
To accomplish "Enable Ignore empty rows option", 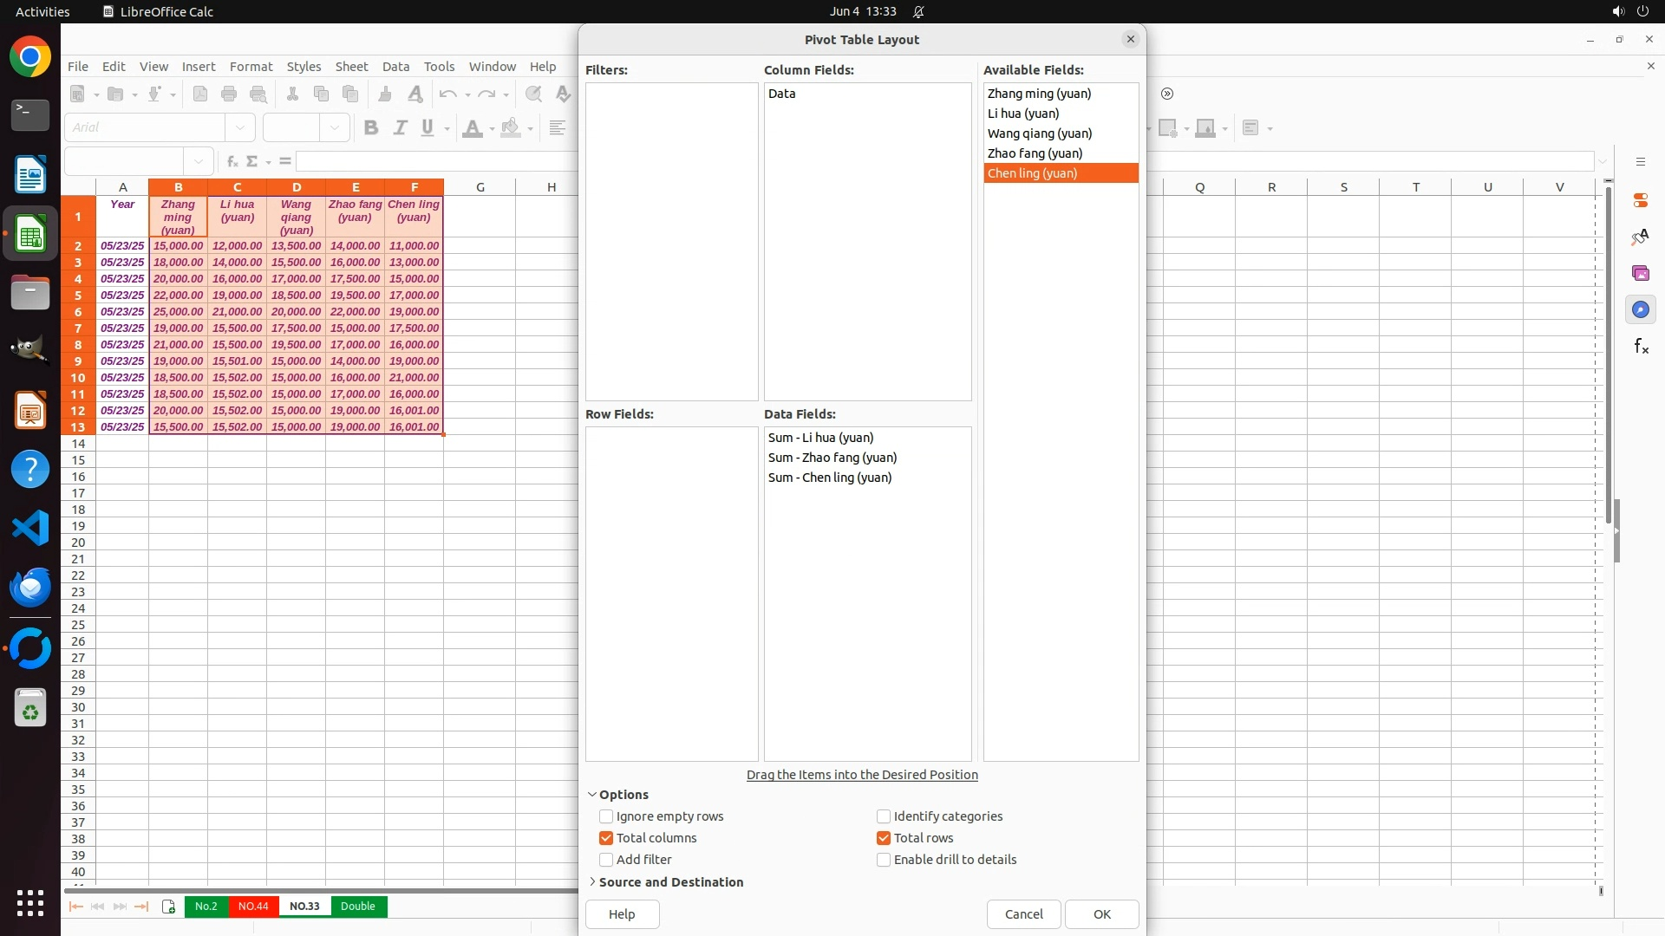I will click(x=606, y=816).
